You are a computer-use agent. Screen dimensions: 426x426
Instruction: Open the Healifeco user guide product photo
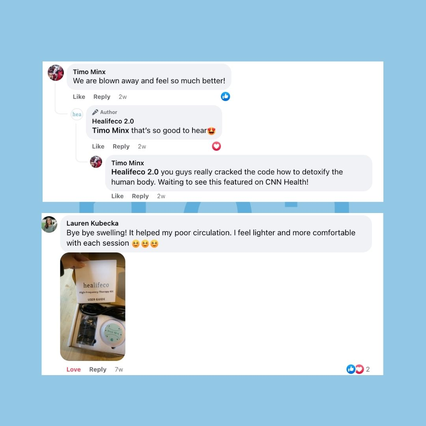93,306
